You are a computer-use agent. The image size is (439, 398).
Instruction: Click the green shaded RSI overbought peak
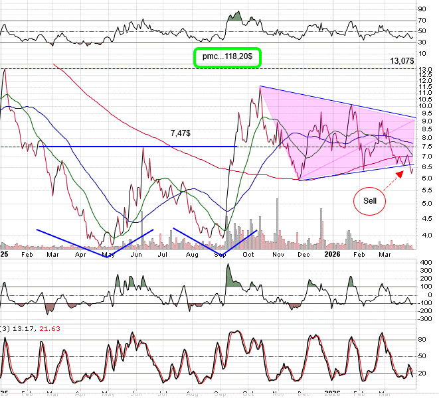234,16
